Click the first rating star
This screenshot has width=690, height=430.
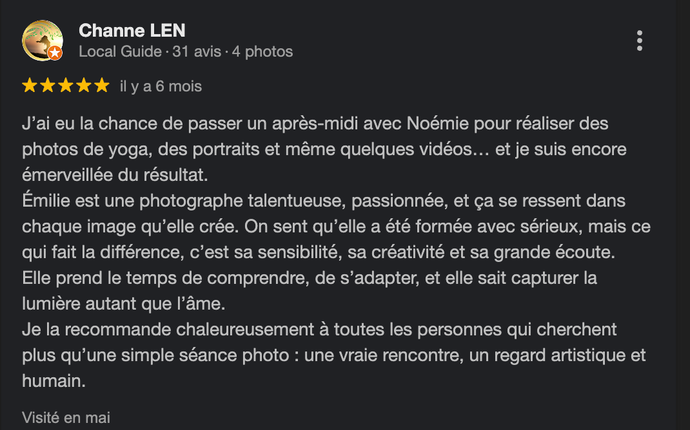click(x=29, y=86)
